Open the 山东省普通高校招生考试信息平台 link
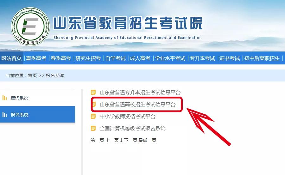The image size is (285, 175). 138,105
